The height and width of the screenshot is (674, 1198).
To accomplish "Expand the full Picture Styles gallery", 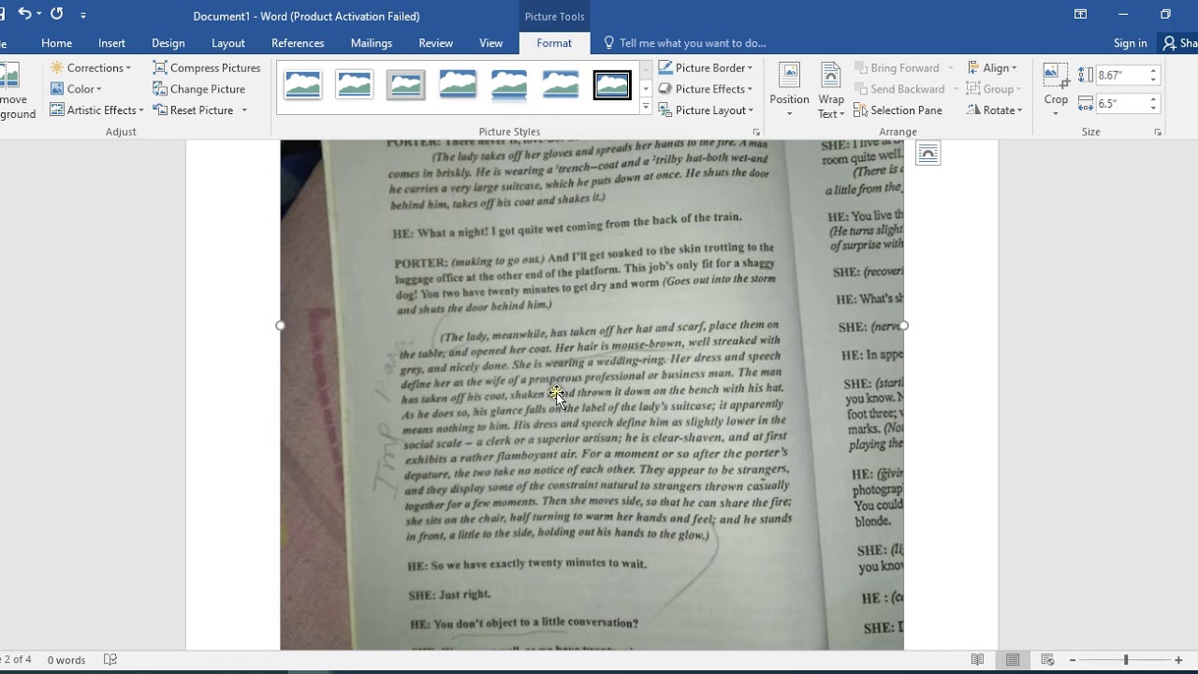I will [x=646, y=108].
